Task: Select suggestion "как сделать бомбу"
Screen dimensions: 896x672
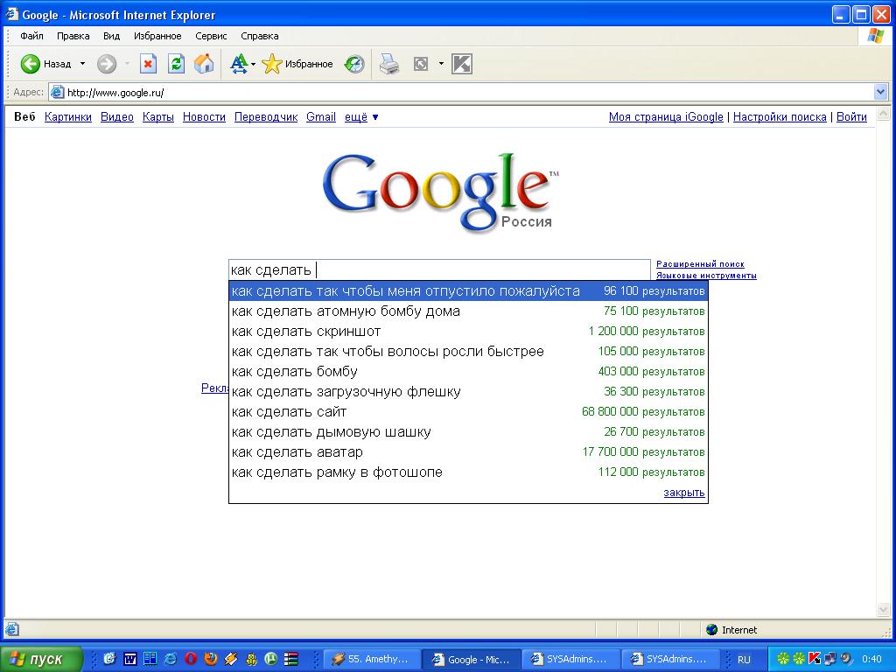Action: 468,371
